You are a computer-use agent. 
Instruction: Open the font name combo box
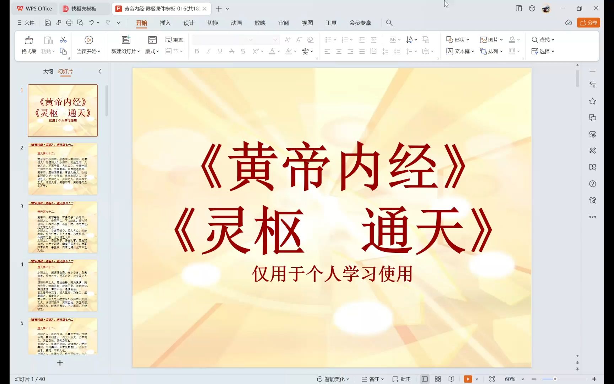[223, 39]
